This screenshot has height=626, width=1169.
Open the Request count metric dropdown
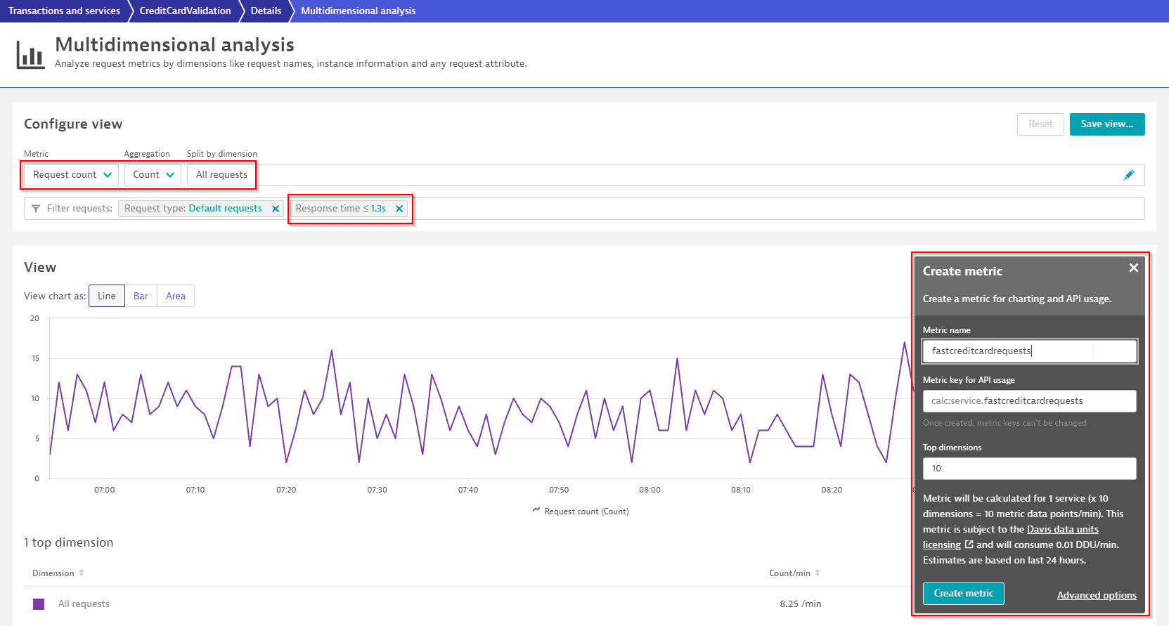72,175
